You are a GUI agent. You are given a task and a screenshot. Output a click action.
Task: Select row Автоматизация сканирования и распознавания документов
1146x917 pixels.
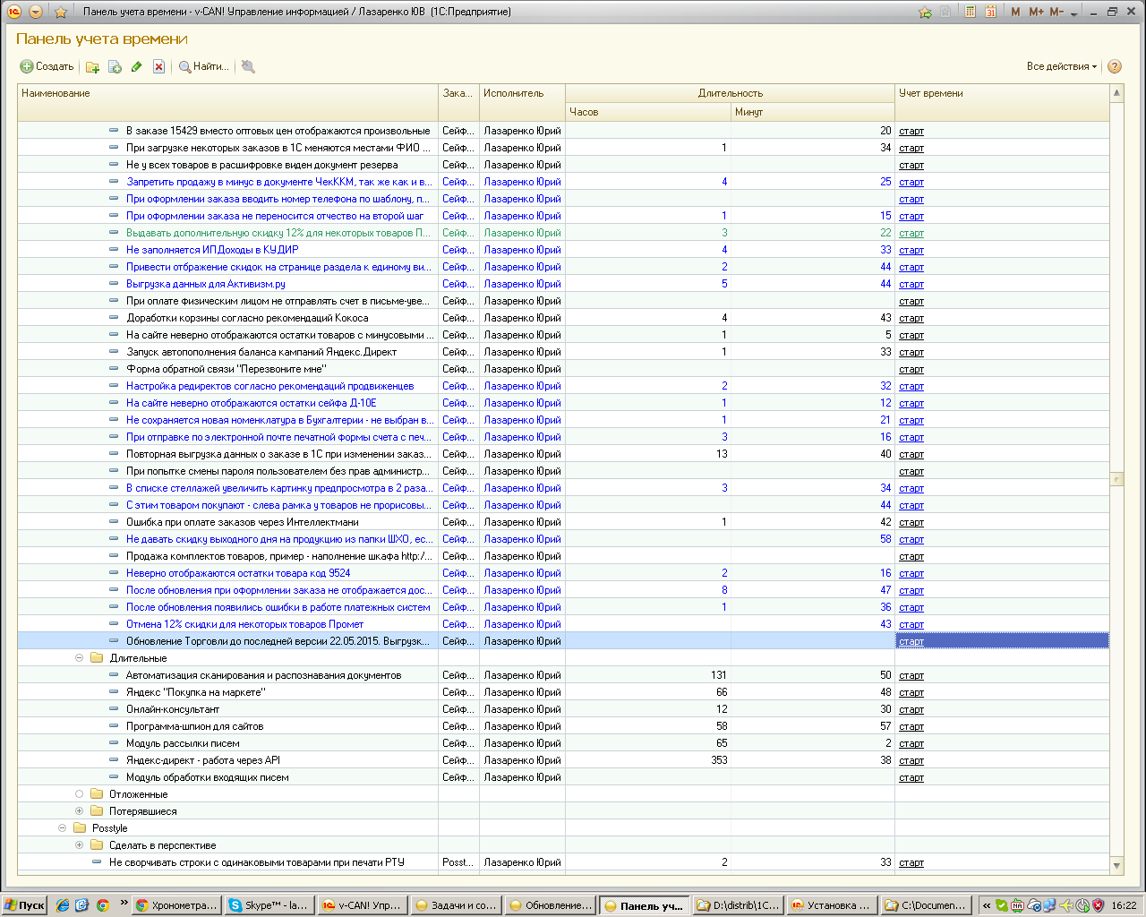tap(562, 675)
